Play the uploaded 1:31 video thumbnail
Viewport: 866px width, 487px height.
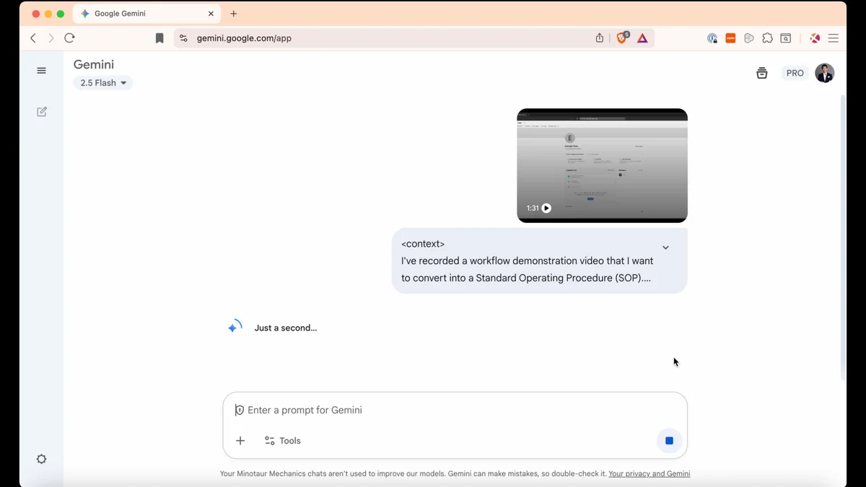tap(602, 165)
